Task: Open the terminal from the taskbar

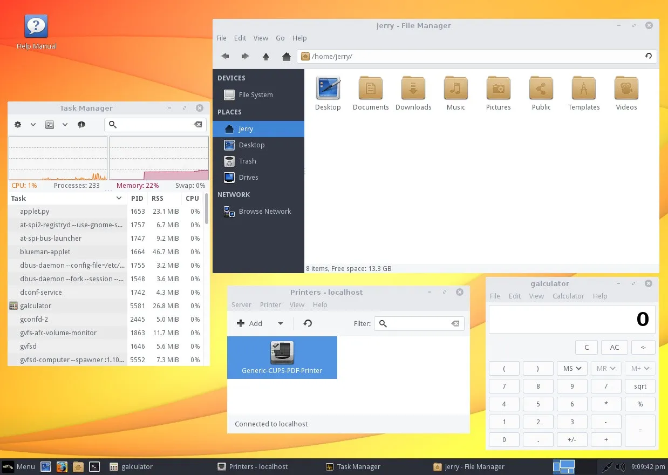Action: tap(94, 466)
